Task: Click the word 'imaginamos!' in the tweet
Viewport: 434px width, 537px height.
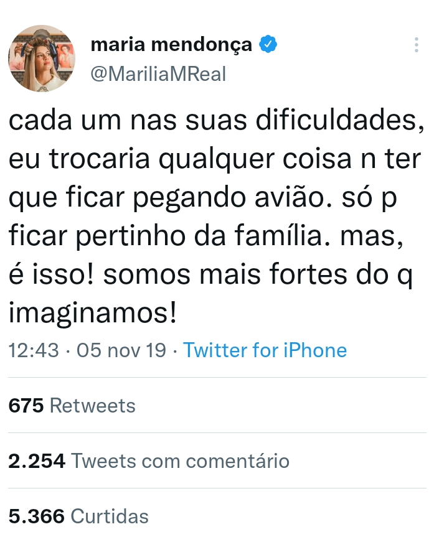Action: click(x=93, y=313)
